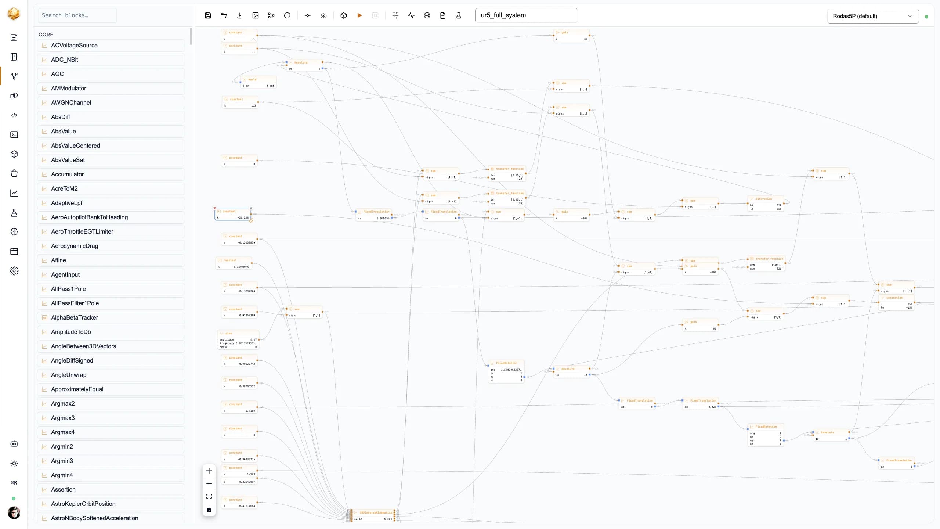Click the block list scrollbar thumb
This screenshot has width=940, height=529.
(x=191, y=36)
